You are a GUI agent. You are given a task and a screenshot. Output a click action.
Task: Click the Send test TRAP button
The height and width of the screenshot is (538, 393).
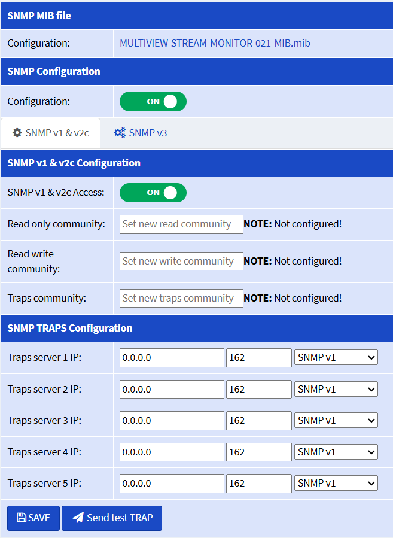coord(112,518)
